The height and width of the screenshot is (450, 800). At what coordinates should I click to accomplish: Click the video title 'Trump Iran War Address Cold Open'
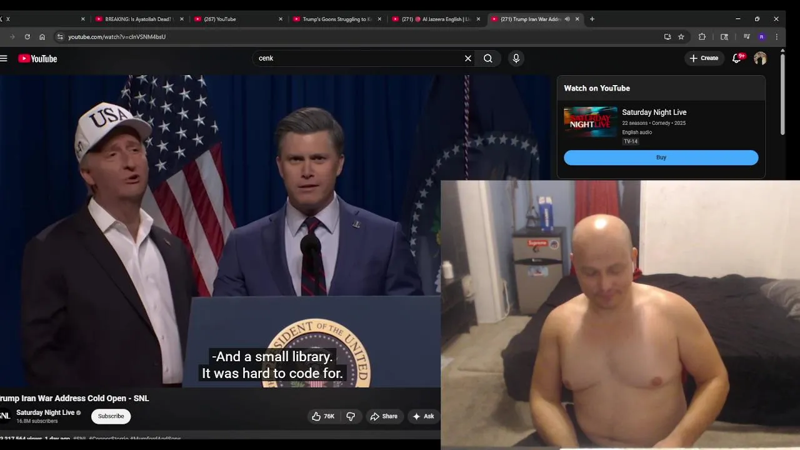click(x=74, y=398)
